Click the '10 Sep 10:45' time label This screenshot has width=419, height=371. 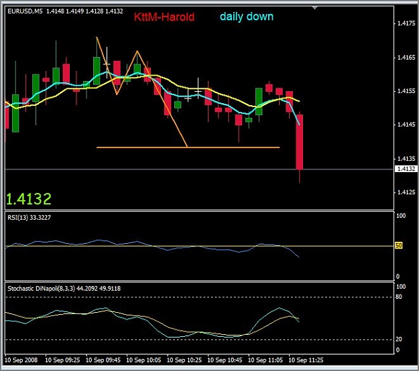click(x=225, y=360)
